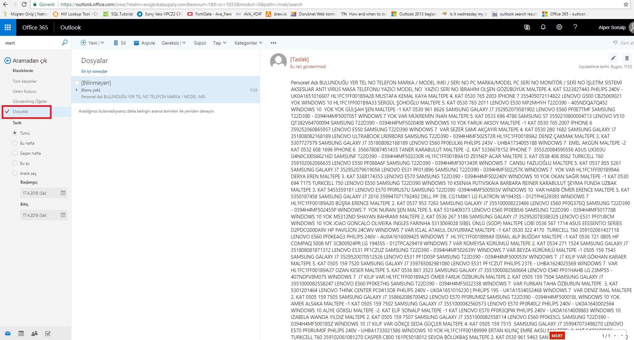The height and width of the screenshot is (340, 634).
Task: Select the Aralık seç radio button
Action: pos(15,173)
